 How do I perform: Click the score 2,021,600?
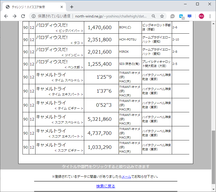click(100, 52)
